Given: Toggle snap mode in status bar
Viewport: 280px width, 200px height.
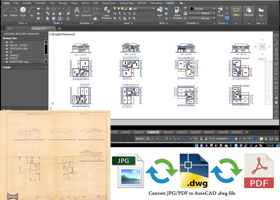Looking at the screenshot, I should [x=153, y=139].
